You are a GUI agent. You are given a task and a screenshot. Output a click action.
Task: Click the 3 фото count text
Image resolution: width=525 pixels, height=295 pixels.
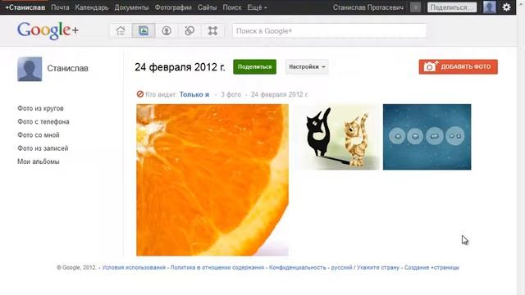pyautogui.click(x=231, y=95)
